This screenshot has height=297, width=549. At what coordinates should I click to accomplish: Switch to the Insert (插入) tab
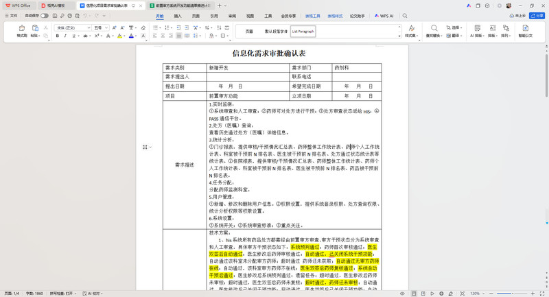178,16
